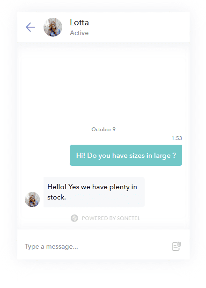Click the word SONETEL in the footer
This screenshot has width=206, height=288.
pos(129,218)
